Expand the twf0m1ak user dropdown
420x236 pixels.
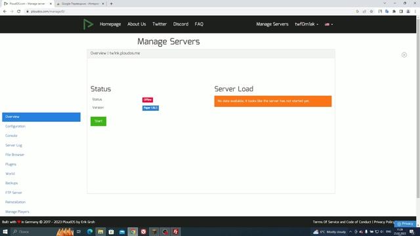(306, 24)
